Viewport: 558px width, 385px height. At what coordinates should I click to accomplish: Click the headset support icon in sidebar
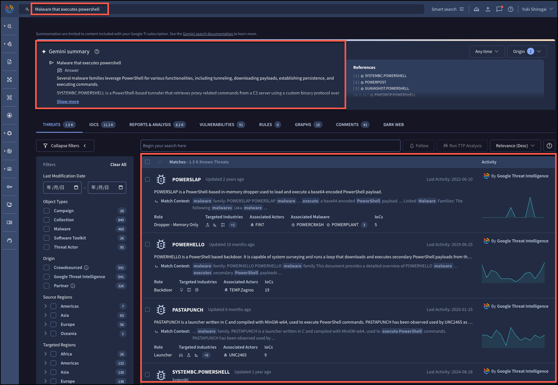click(x=9, y=240)
